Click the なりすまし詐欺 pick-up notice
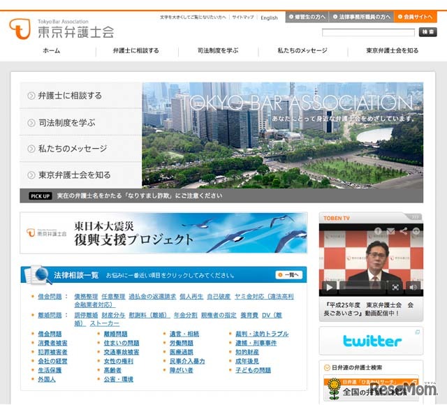This screenshot has height=405, width=447. click(140, 196)
